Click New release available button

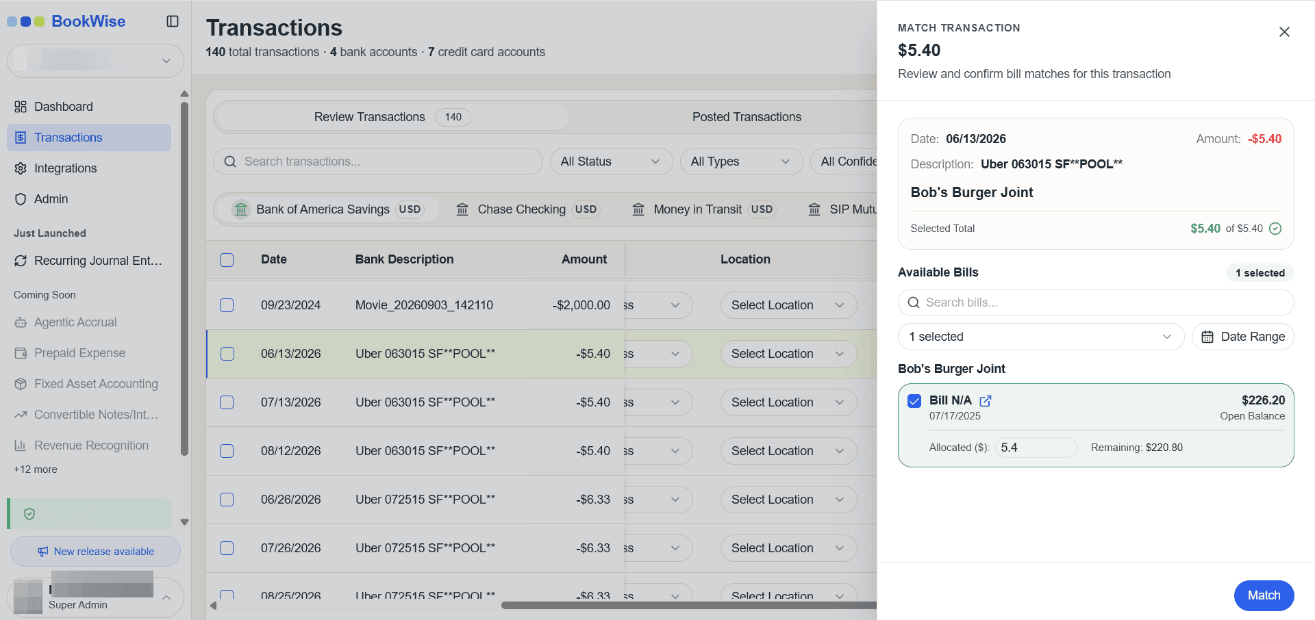(x=95, y=552)
